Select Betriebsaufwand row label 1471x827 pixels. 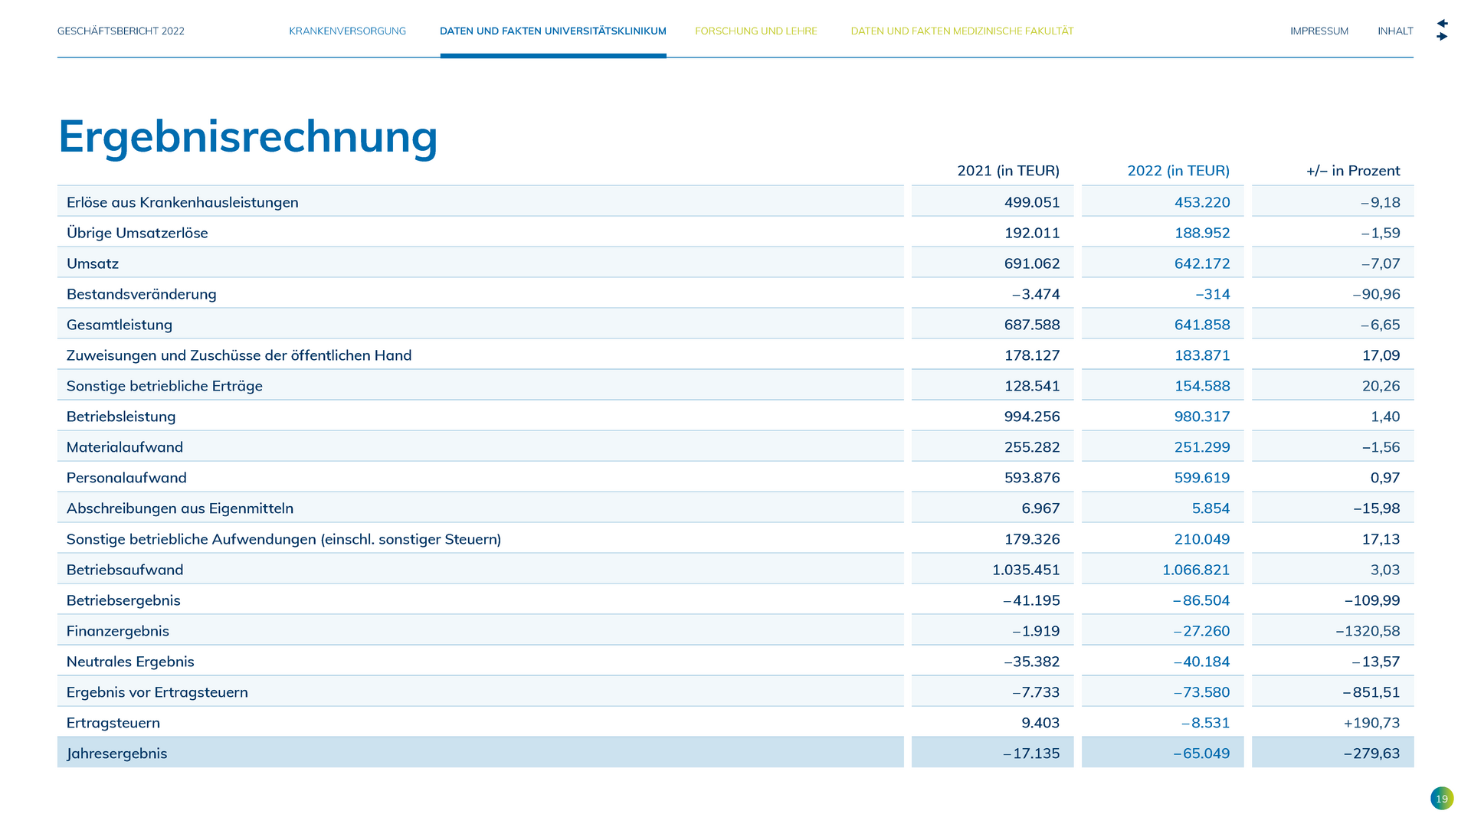126,570
